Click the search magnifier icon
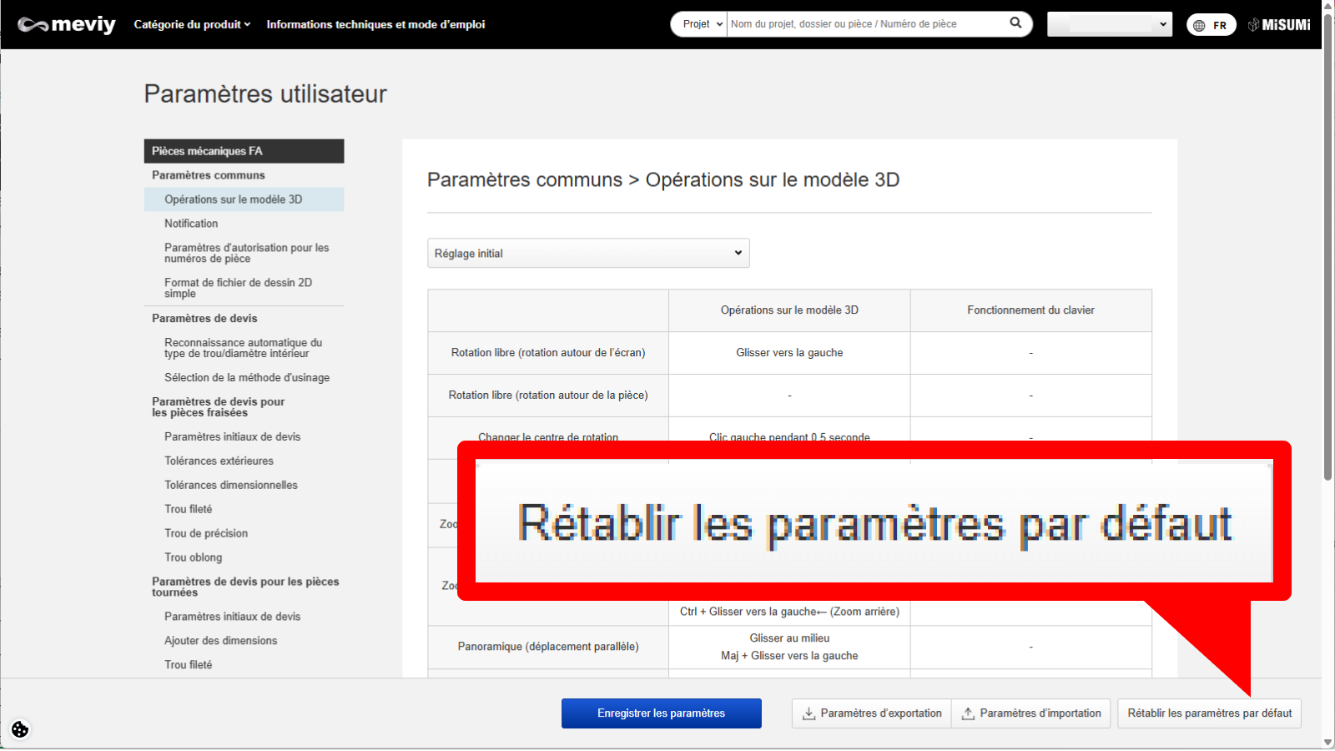Image resolution: width=1335 pixels, height=751 pixels. coord(1015,23)
